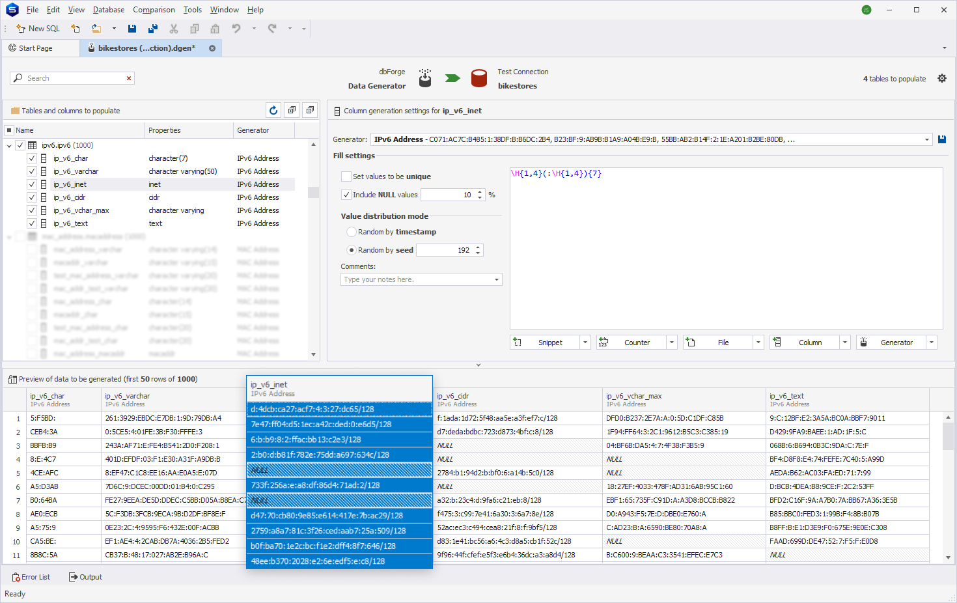
Task: Uncheck the ip_v6_char column checkbox
Action: pyautogui.click(x=32, y=158)
